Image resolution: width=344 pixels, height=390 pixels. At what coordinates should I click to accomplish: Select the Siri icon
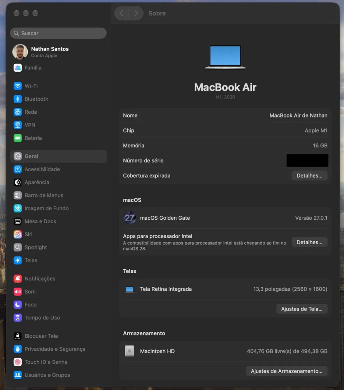click(x=18, y=234)
